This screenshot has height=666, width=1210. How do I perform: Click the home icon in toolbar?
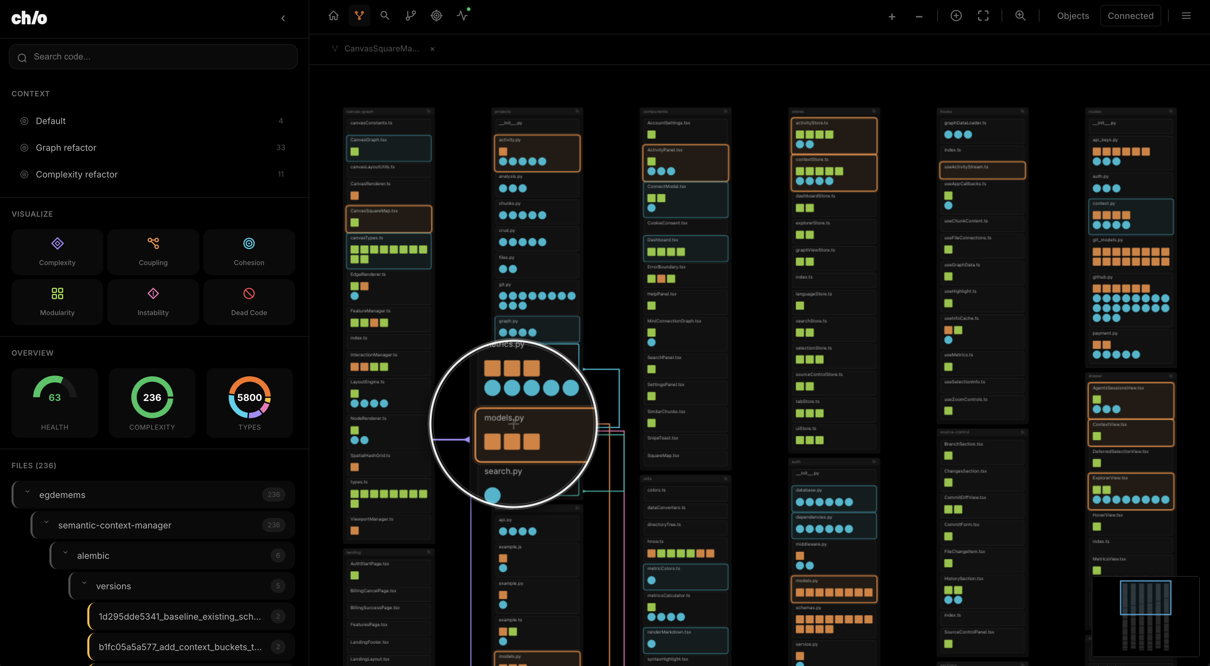click(334, 16)
